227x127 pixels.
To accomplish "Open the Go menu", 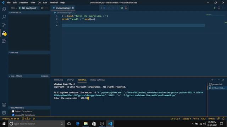I will click(x=39, y=2).
